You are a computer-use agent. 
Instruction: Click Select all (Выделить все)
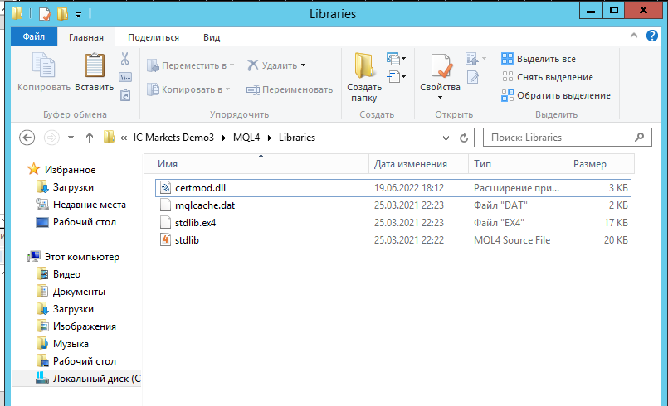click(x=539, y=59)
